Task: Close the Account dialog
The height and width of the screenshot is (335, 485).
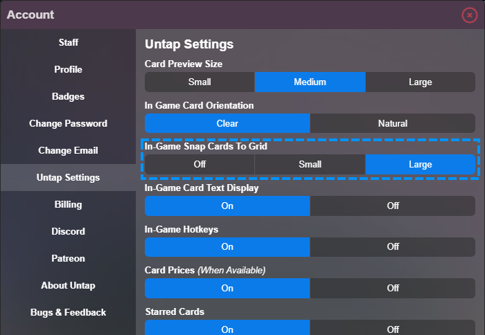Action: 470,15
